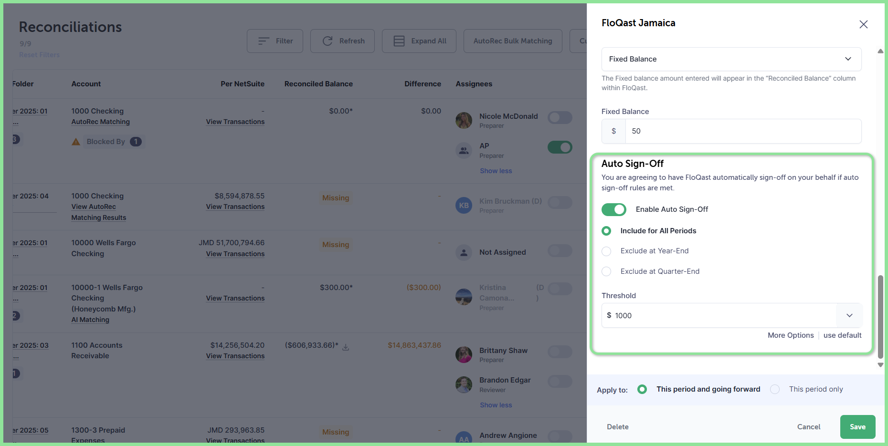Click the Account column header
The width and height of the screenshot is (888, 446).
(86, 84)
